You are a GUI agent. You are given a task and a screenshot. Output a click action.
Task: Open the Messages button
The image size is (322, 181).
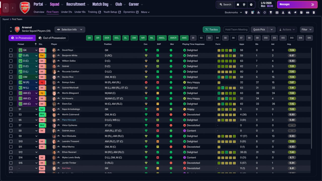pyautogui.click(x=297, y=5)
